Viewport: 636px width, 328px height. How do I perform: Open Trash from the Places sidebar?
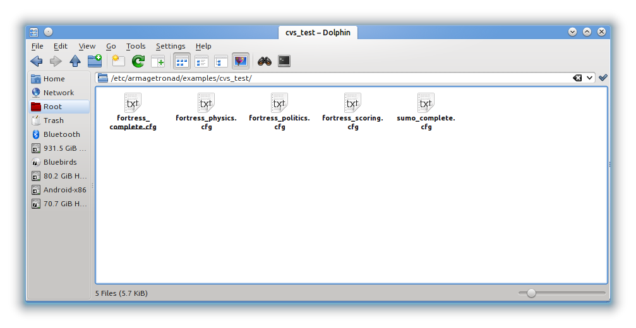click(53, 120)
